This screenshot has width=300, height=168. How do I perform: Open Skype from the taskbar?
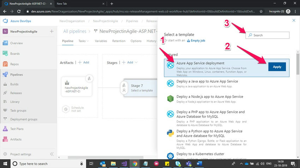point(178,164)
